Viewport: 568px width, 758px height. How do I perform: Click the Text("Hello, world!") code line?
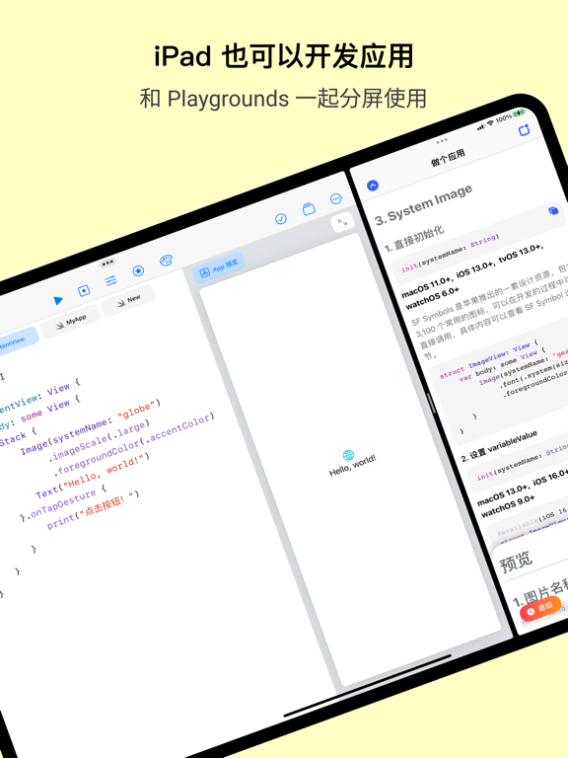pos(93,476)
